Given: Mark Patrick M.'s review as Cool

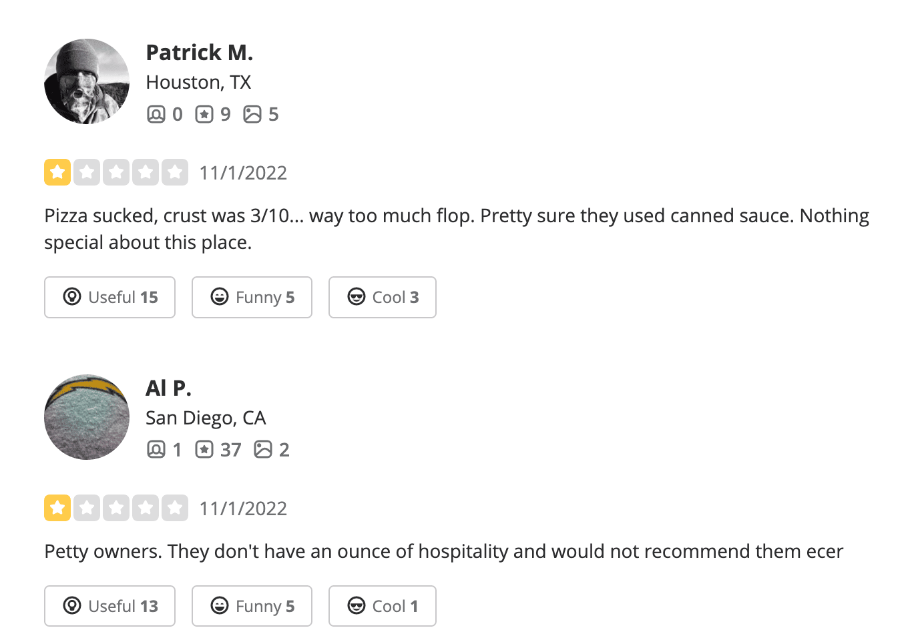Looking at the screenshot, I should click(383, 297).
